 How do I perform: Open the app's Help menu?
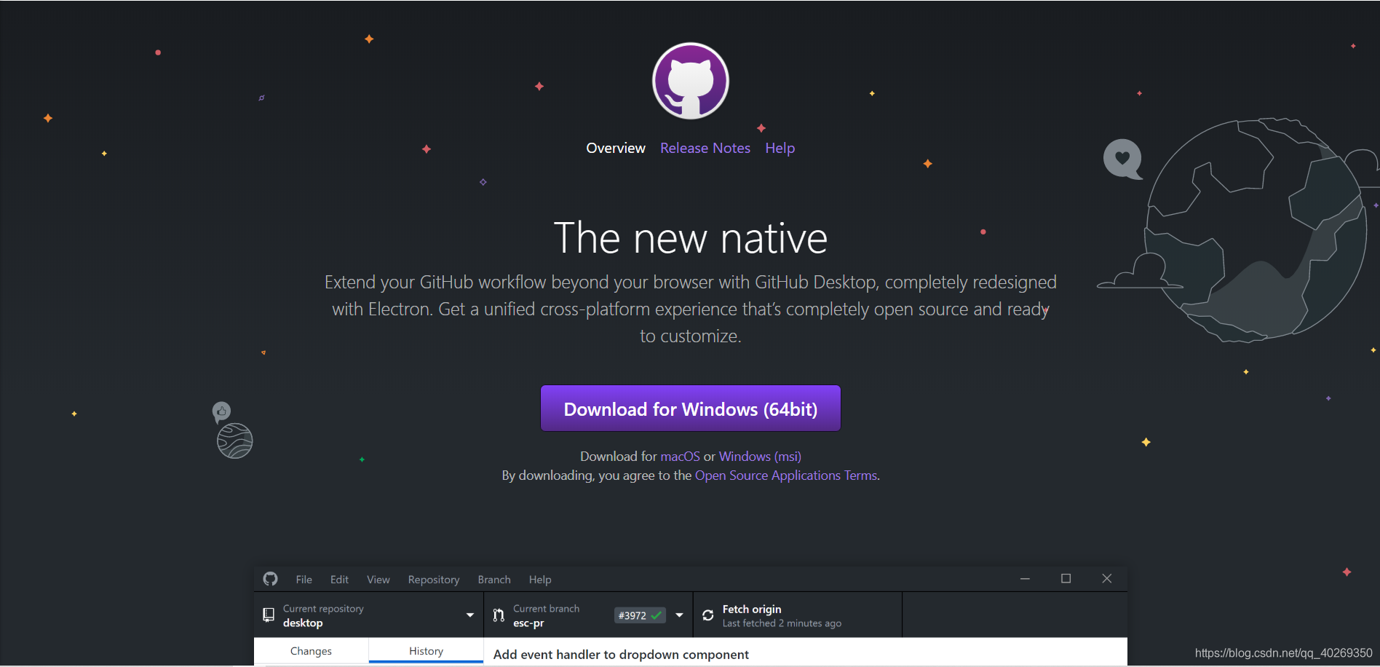pyautogui.click(x=539, y=580)
